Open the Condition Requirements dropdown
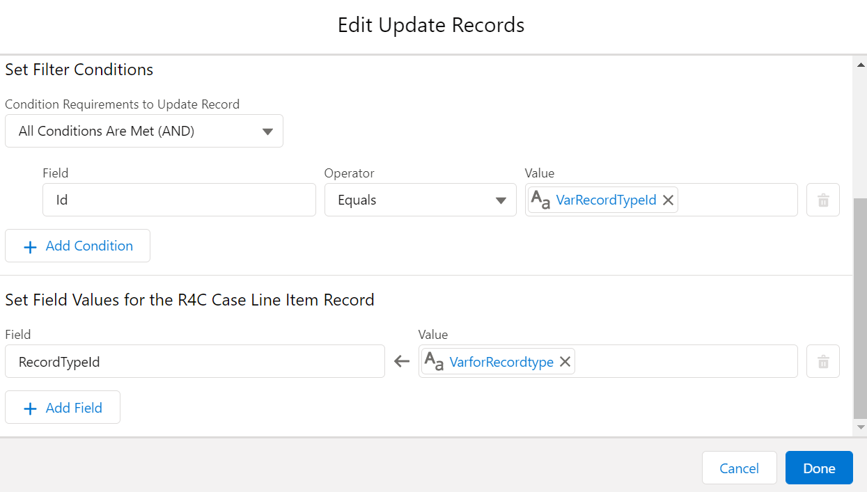867x492 pixels. point(143,131)
